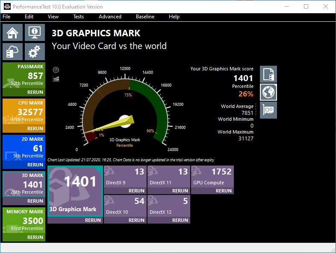Click the World Average 7851 value
336x253 pixels.
click(247, 113)
